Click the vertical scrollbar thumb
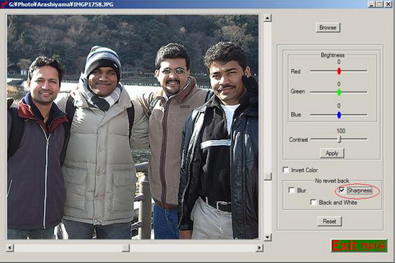 tap(267, 176)
